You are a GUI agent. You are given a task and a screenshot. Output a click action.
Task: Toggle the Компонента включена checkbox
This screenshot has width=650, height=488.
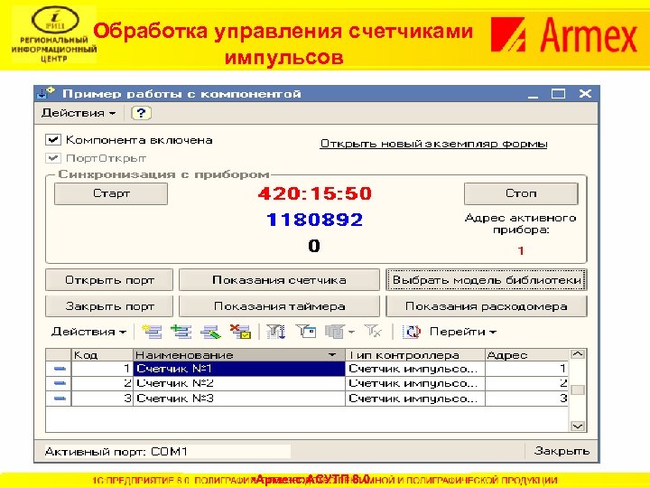53,139
